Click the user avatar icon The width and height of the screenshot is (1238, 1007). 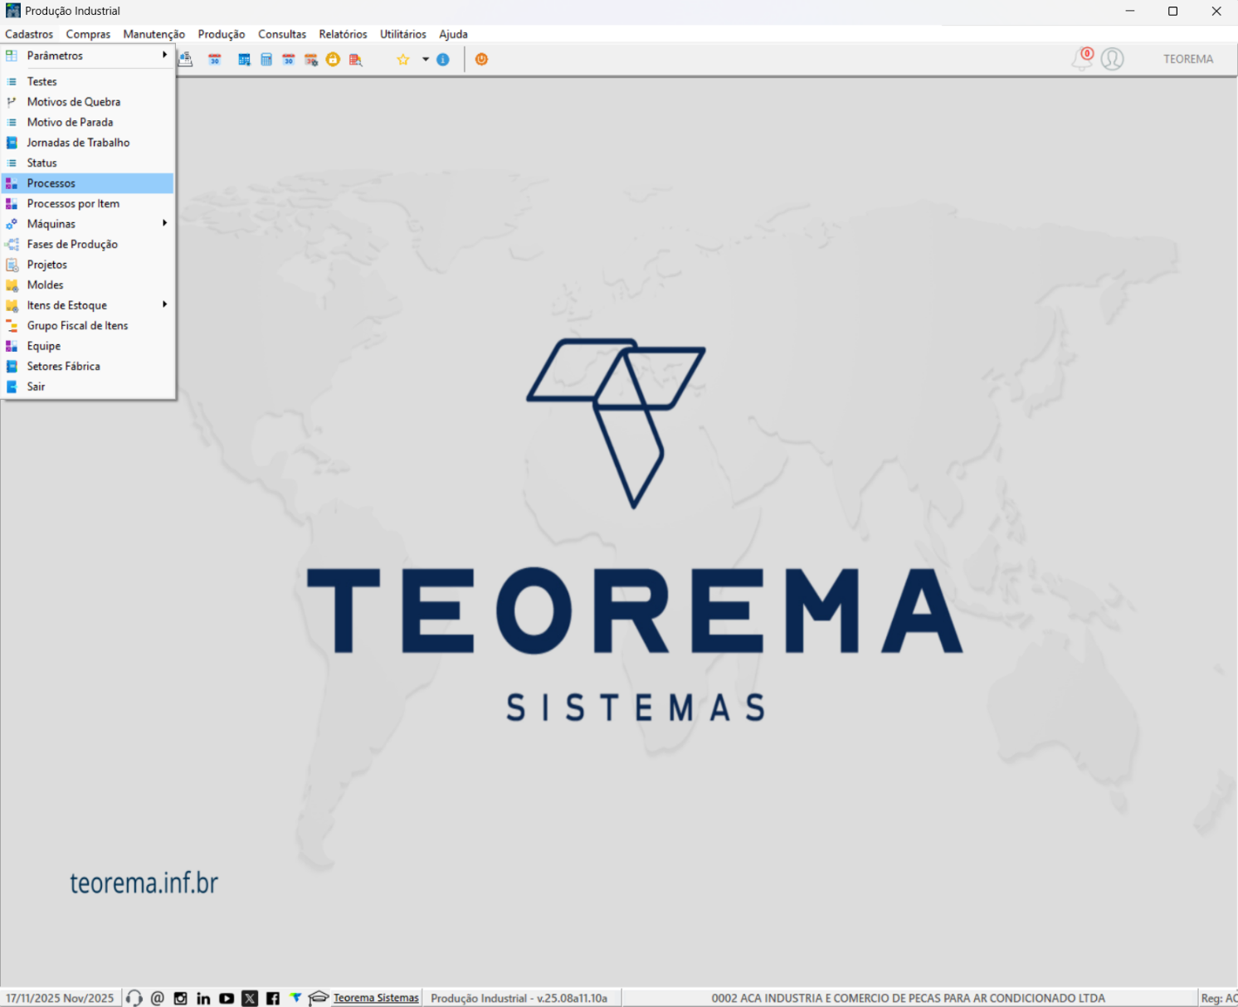1113,59
